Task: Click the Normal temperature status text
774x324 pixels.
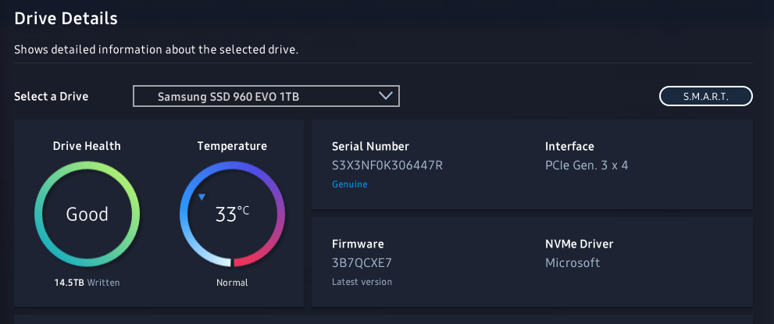Action: 232,283
